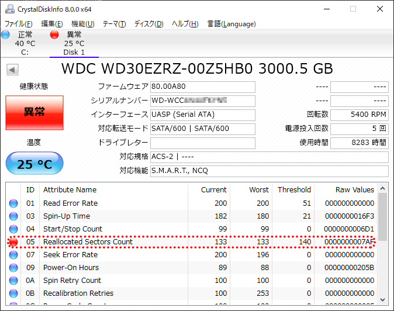Click the blue status icon for Read Error Rate
Image resolution: width=394 pixels, height=311 pixels.
click(x=13, y=203)
